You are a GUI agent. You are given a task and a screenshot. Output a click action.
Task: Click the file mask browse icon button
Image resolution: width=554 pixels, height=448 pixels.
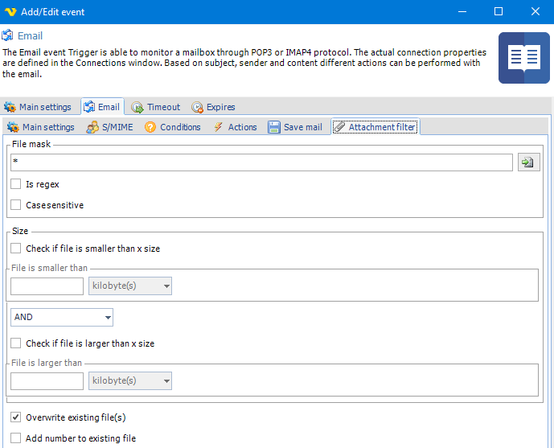pyautogui.click(x=528, y=162)
